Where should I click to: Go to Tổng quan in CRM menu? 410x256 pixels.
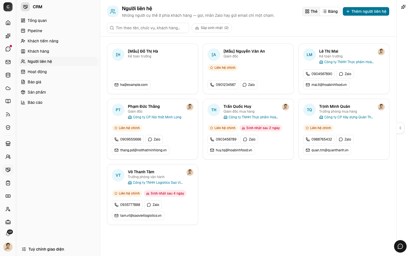pos(58,20)
